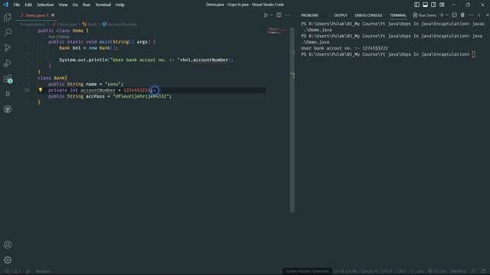Screen dimensions: 490x275
Task: Click the Run Java play button in editor
Action: click(x=266, y=15)
